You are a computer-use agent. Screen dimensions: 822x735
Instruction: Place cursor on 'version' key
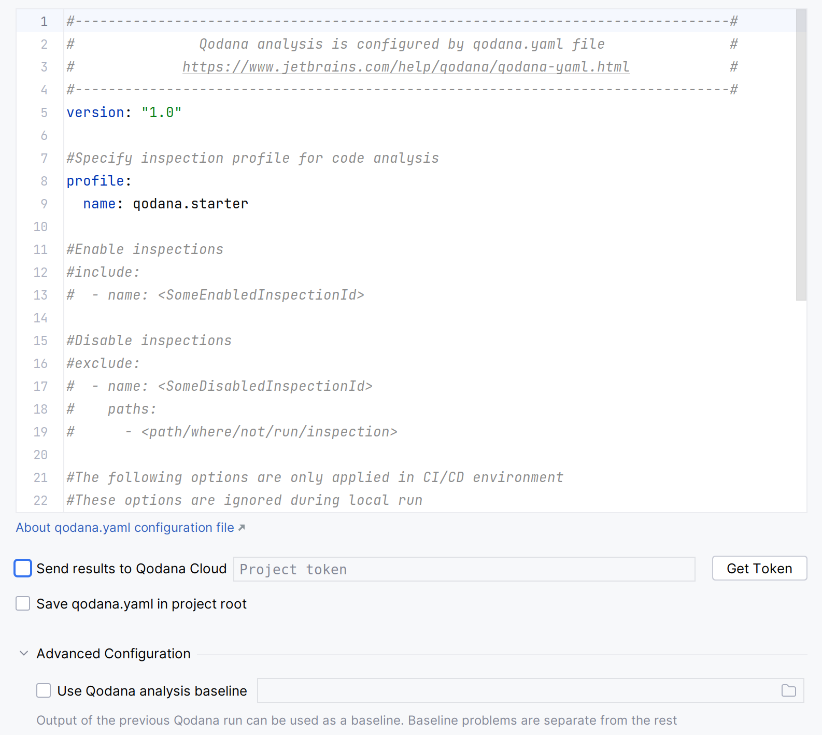95,112
